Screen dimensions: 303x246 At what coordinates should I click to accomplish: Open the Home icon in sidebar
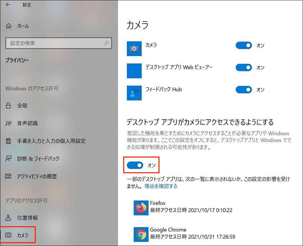[8, 26]
